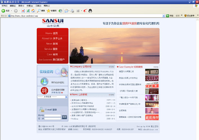Viewport: 199px width, 140px height.
Task: Expand the Back button history arrow
Action: [11, 11]
